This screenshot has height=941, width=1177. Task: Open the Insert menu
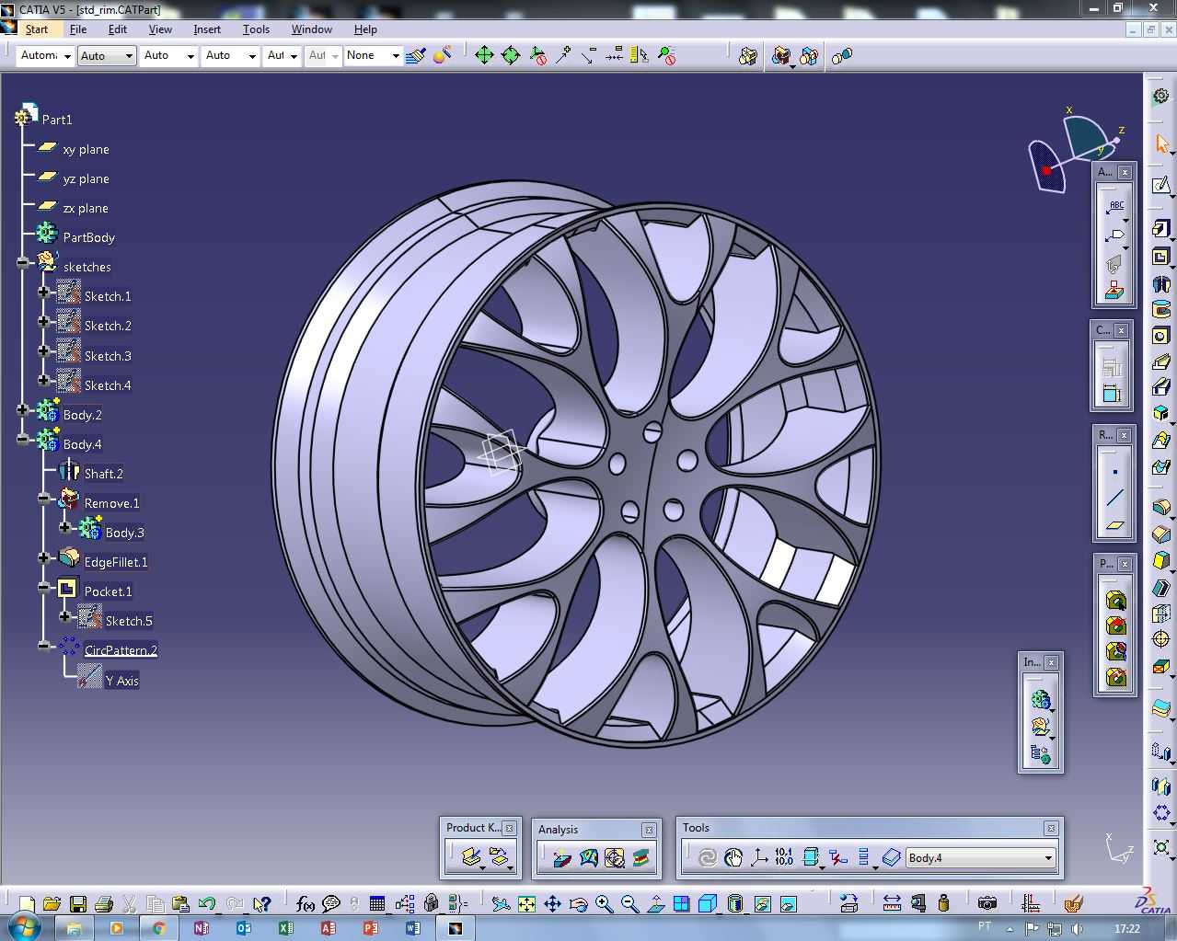click(x=206, y=29)
